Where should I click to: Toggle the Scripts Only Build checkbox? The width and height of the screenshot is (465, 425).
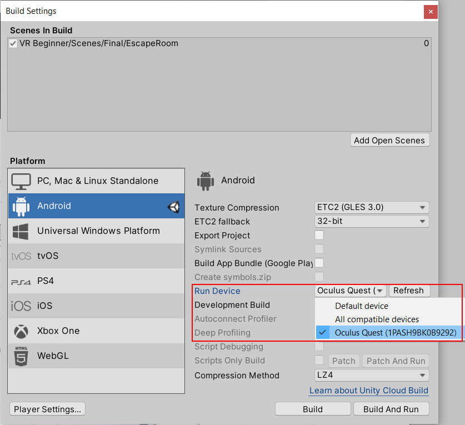click(319, 360)
